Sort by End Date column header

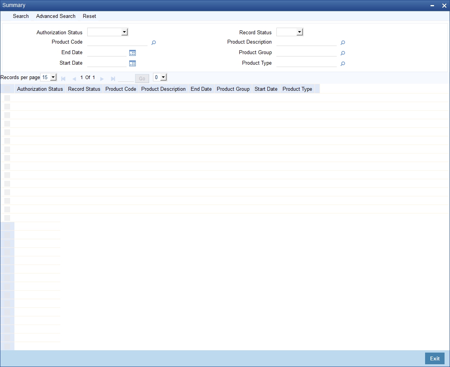(x=201, y=89)
